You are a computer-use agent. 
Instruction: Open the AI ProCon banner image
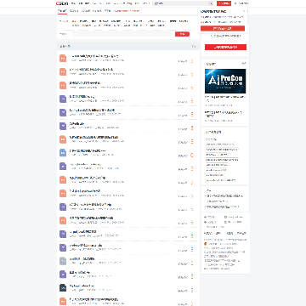point(225,81)
